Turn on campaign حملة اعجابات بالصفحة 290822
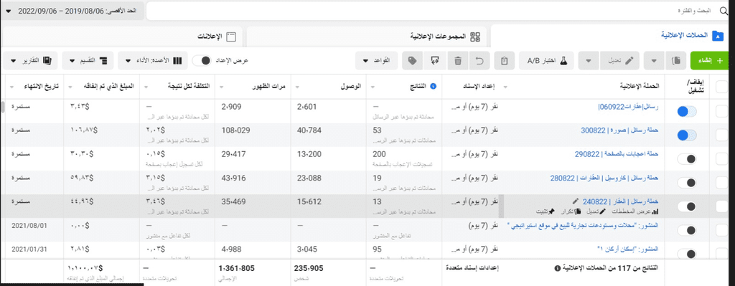Image resolution: width=735 pixels, height=286 pixels. [x=687, y=159]
